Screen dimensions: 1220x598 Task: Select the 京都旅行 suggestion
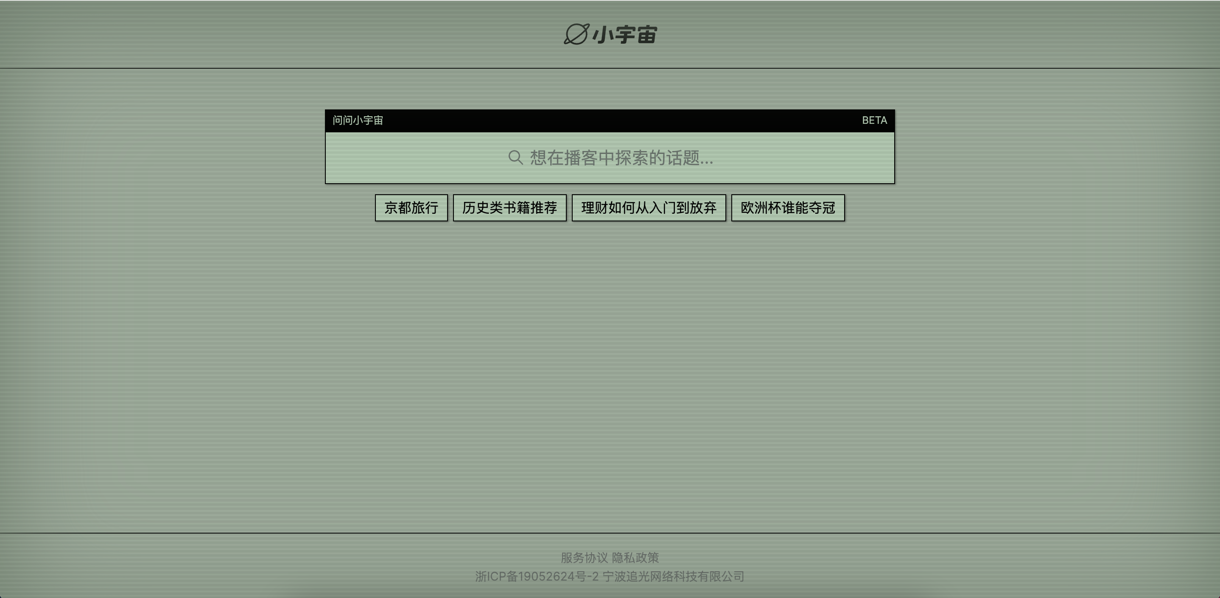point(411,208)
